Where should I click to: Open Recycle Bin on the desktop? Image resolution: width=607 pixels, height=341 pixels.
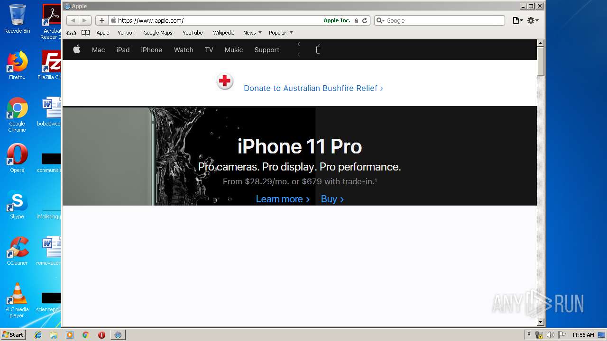(x=17, y=19)
